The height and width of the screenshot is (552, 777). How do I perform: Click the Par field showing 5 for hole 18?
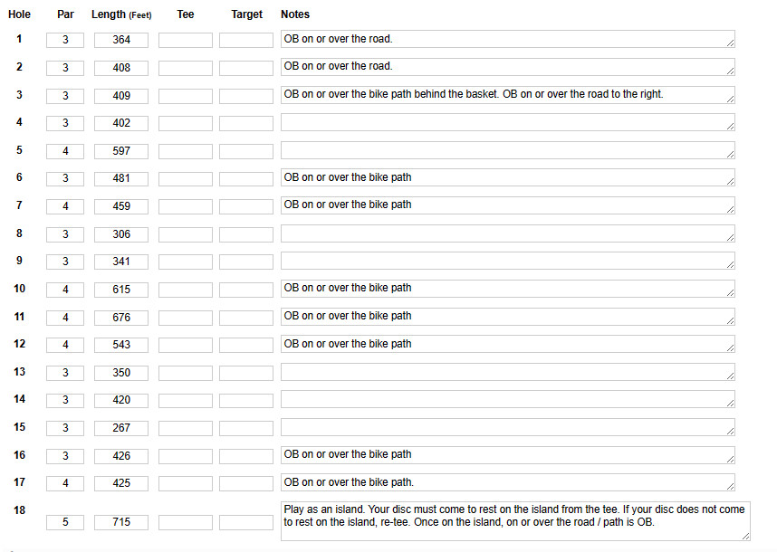(x=65, y=522)
